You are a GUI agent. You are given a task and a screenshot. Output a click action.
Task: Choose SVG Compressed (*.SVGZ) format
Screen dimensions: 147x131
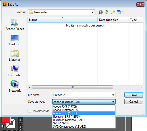pos(84,127)
